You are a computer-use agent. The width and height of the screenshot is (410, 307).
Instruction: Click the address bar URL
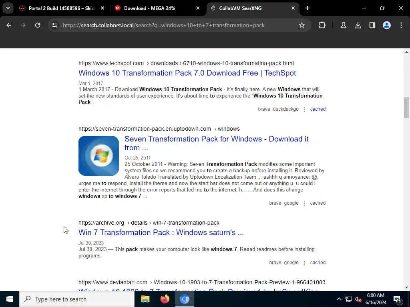[164, 25]
